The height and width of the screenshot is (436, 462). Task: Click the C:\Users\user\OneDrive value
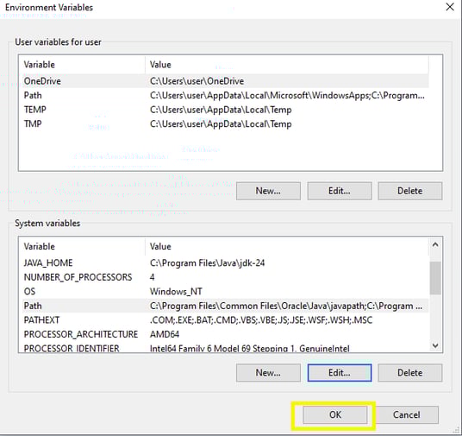point(197,81)
